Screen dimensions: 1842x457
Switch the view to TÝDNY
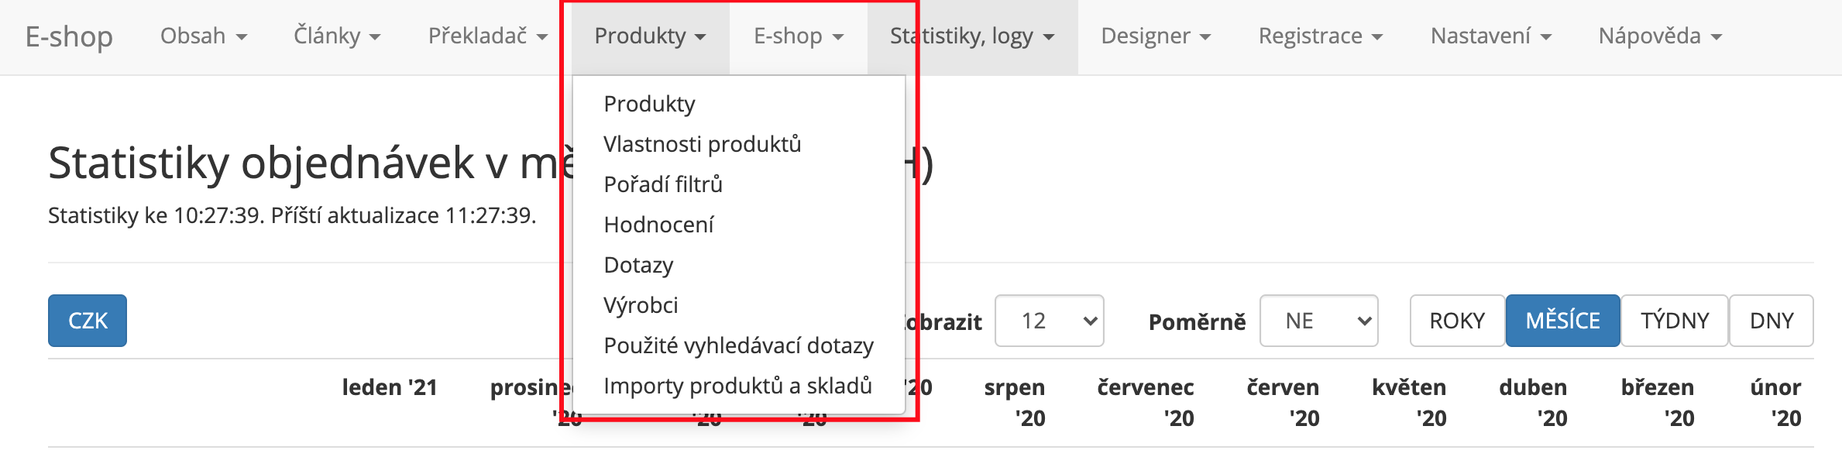tap(1675, 321)
